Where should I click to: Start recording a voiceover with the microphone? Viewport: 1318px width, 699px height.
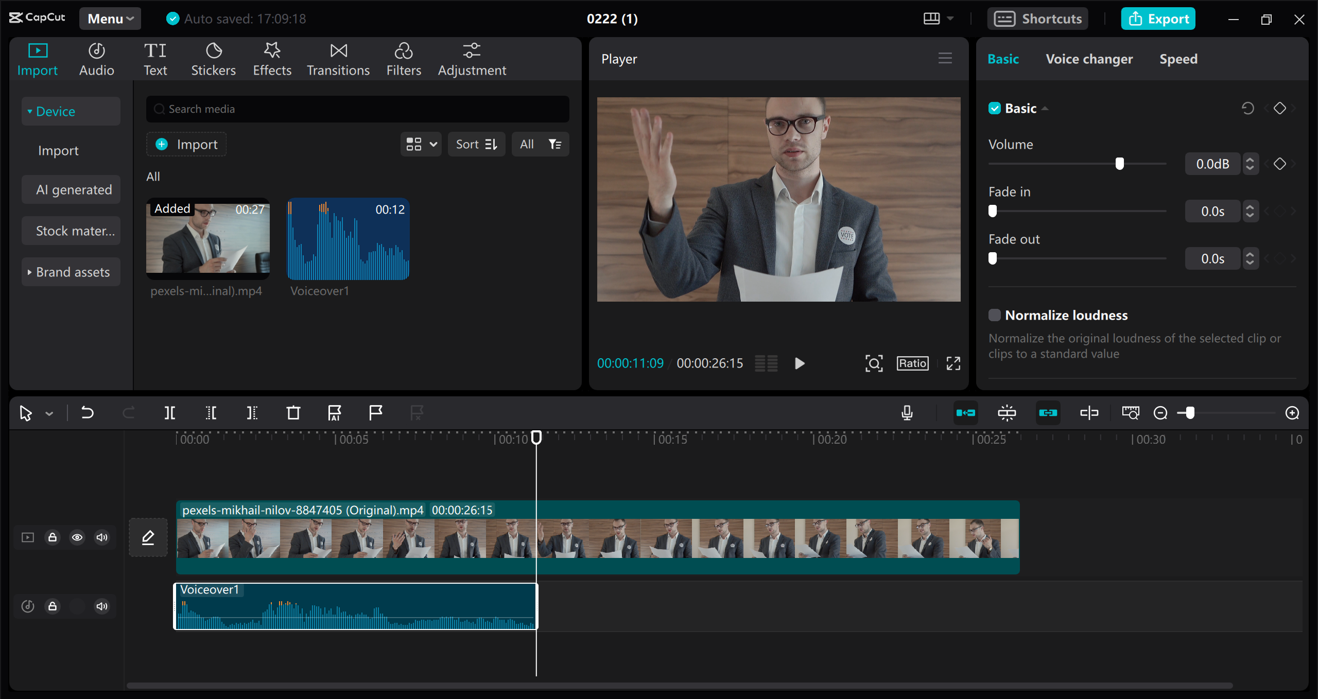pos(907,412)
